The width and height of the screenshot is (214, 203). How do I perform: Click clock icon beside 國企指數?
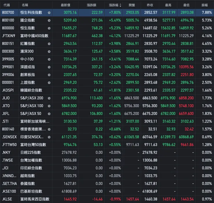pyautogui.click(x=49, y=20)
